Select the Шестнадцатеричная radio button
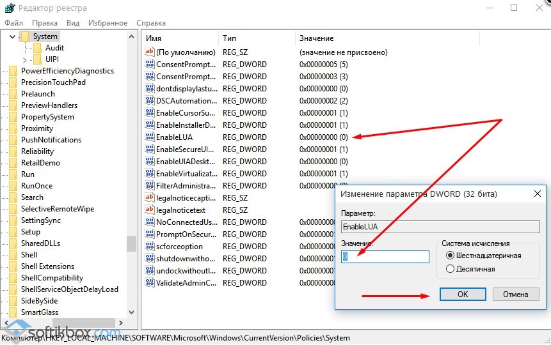Image resolution: width=551 pixels, height=345 pixels. [450, 256]
